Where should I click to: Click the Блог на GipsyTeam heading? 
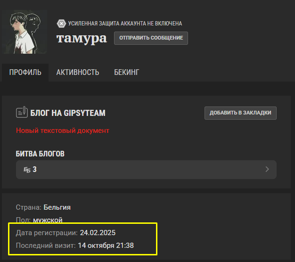(68, 113)
